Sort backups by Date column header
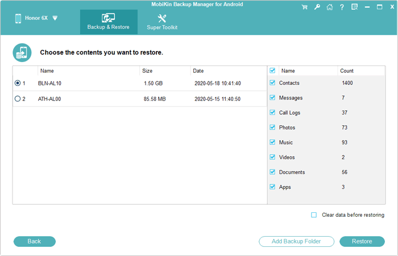Viewport: 398px width, 256px height. pos(198,71)
